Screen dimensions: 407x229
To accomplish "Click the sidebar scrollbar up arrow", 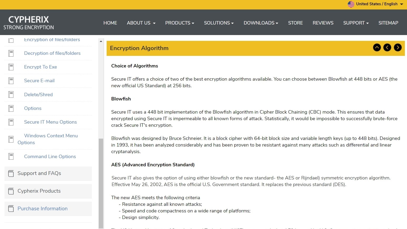I will [101, 41].
